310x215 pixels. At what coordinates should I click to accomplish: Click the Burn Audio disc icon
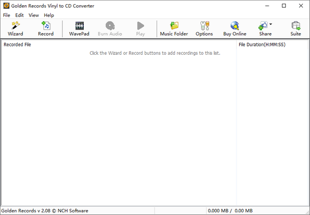click(x=110, y=25)
